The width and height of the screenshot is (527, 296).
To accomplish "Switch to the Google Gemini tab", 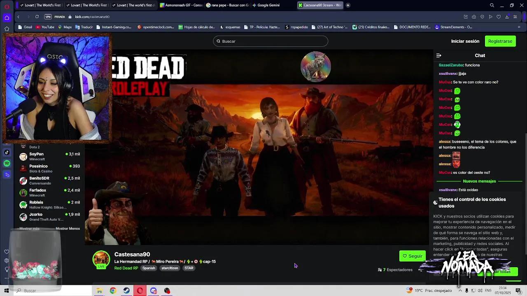I will tap(268, 5).
